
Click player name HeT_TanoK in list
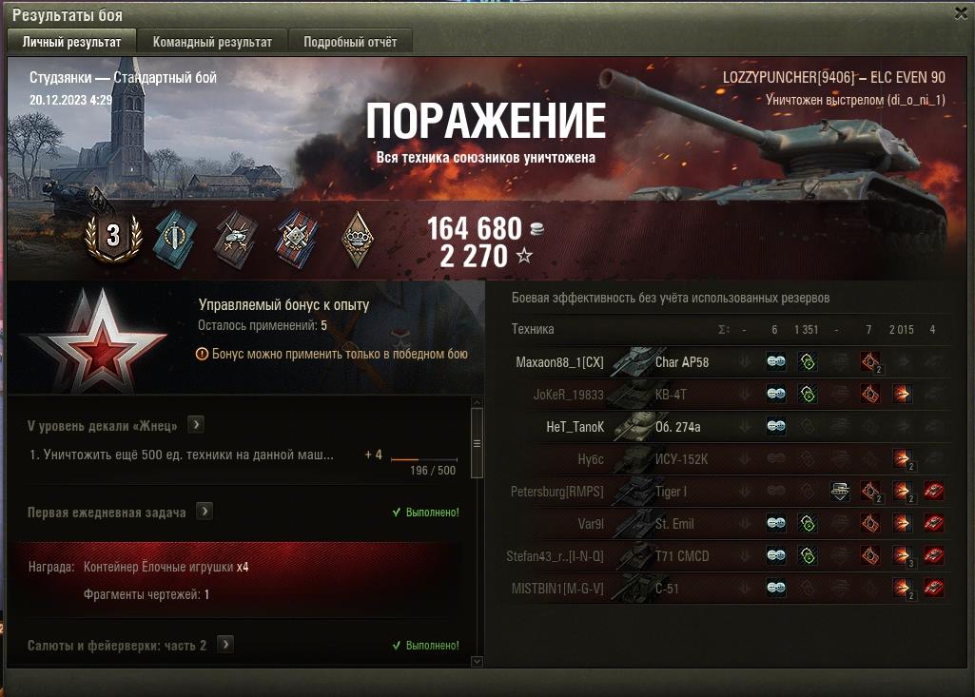click(575, 427)
